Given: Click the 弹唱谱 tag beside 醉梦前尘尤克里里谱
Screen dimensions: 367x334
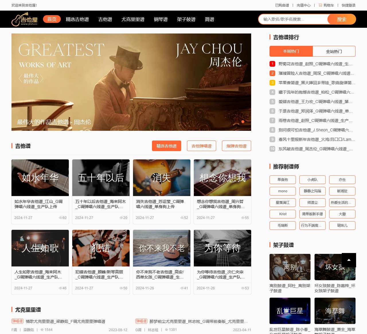Looking at the screenshot, I should 141,321.
